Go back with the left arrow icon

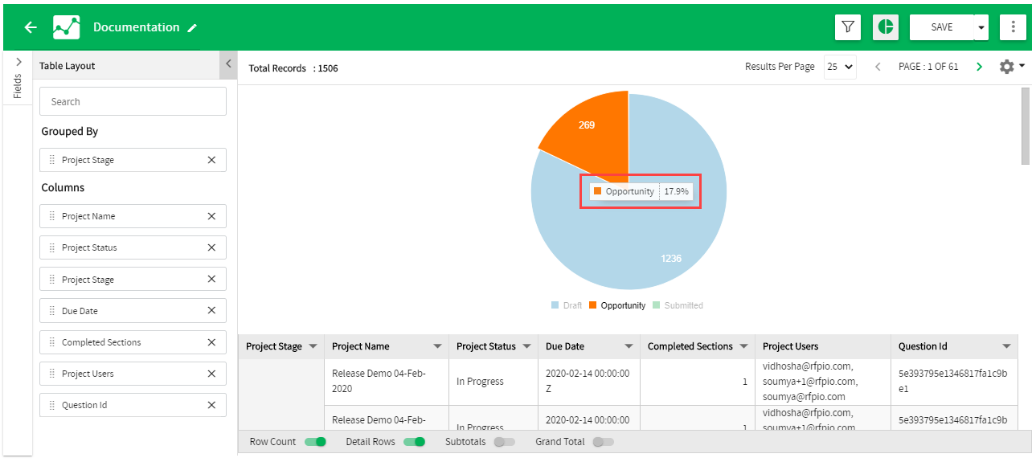[31, 27]
